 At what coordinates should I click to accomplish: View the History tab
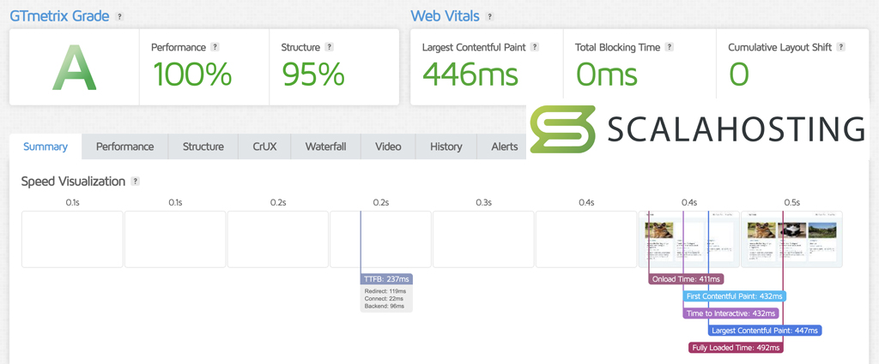[x=446, y=146]
